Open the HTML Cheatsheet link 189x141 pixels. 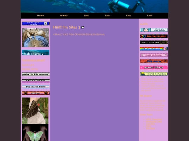tap(154, 119)
